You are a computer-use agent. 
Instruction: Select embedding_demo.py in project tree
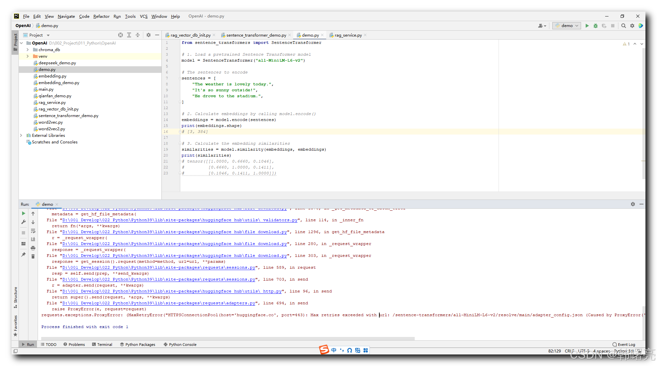pyautogui.click(x=59, y=83)
